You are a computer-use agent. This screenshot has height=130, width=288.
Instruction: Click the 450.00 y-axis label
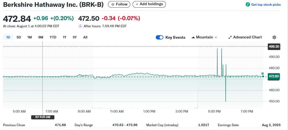(274, 101)
